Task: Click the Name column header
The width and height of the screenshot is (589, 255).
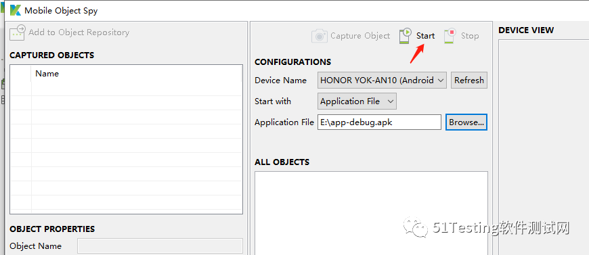Action: [x=137, y=74]
